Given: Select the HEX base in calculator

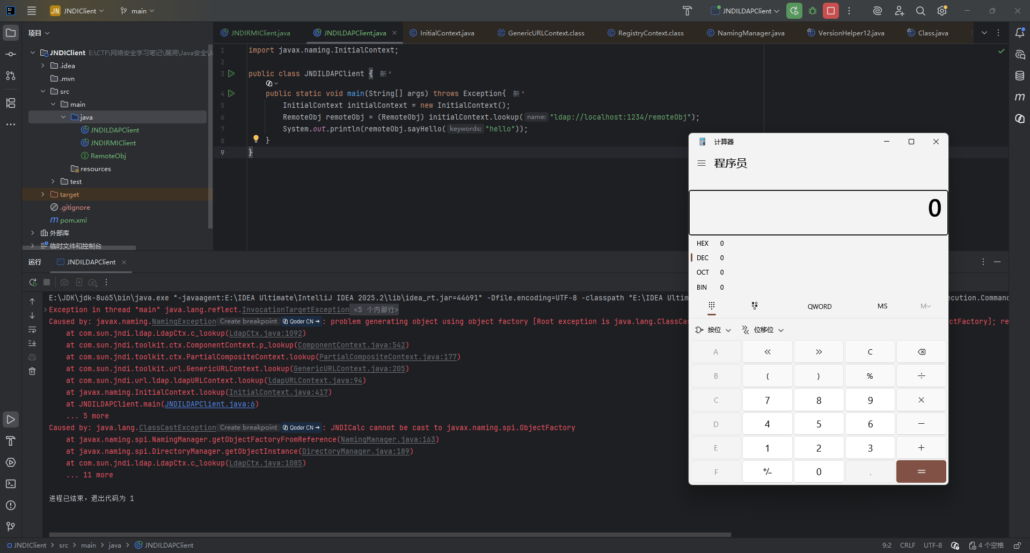Looking at the screenshot, I should click(x=818, y=243).
